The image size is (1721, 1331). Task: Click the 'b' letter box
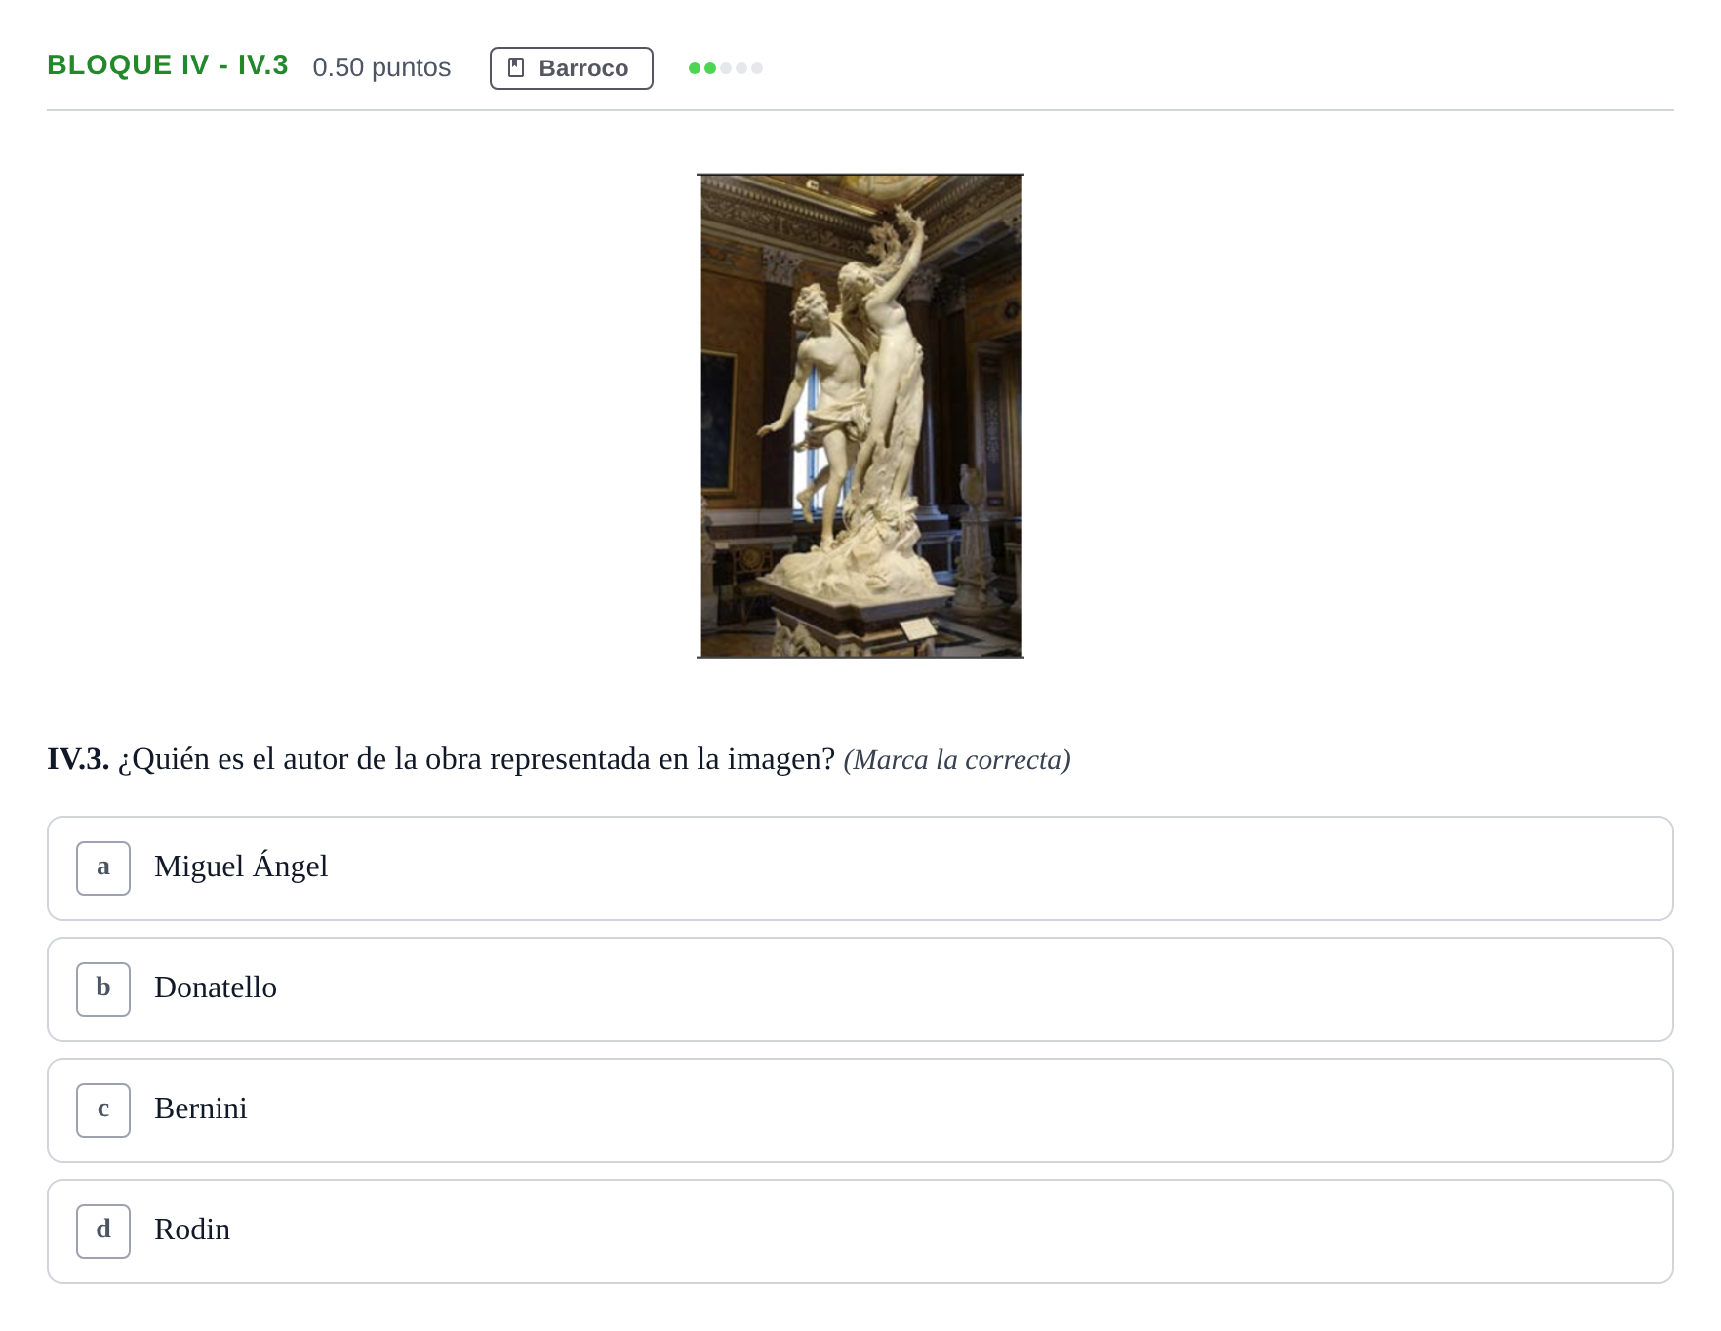tap(103, 989)
